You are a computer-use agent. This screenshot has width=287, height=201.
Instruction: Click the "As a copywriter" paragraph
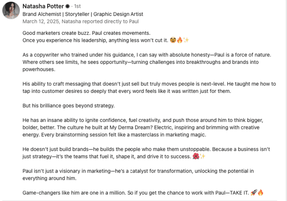pos(149,62)
